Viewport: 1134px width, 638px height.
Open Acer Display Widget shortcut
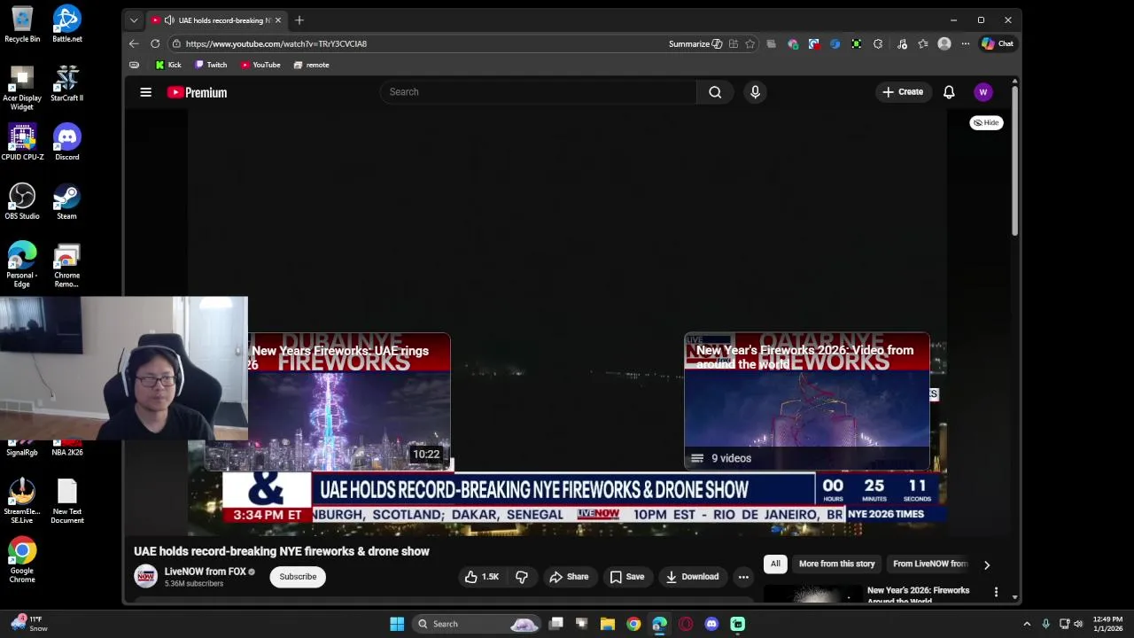coord(22,88)
